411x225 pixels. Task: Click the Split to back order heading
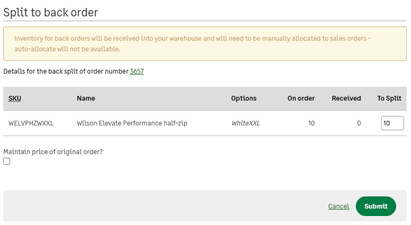point(50,12)
